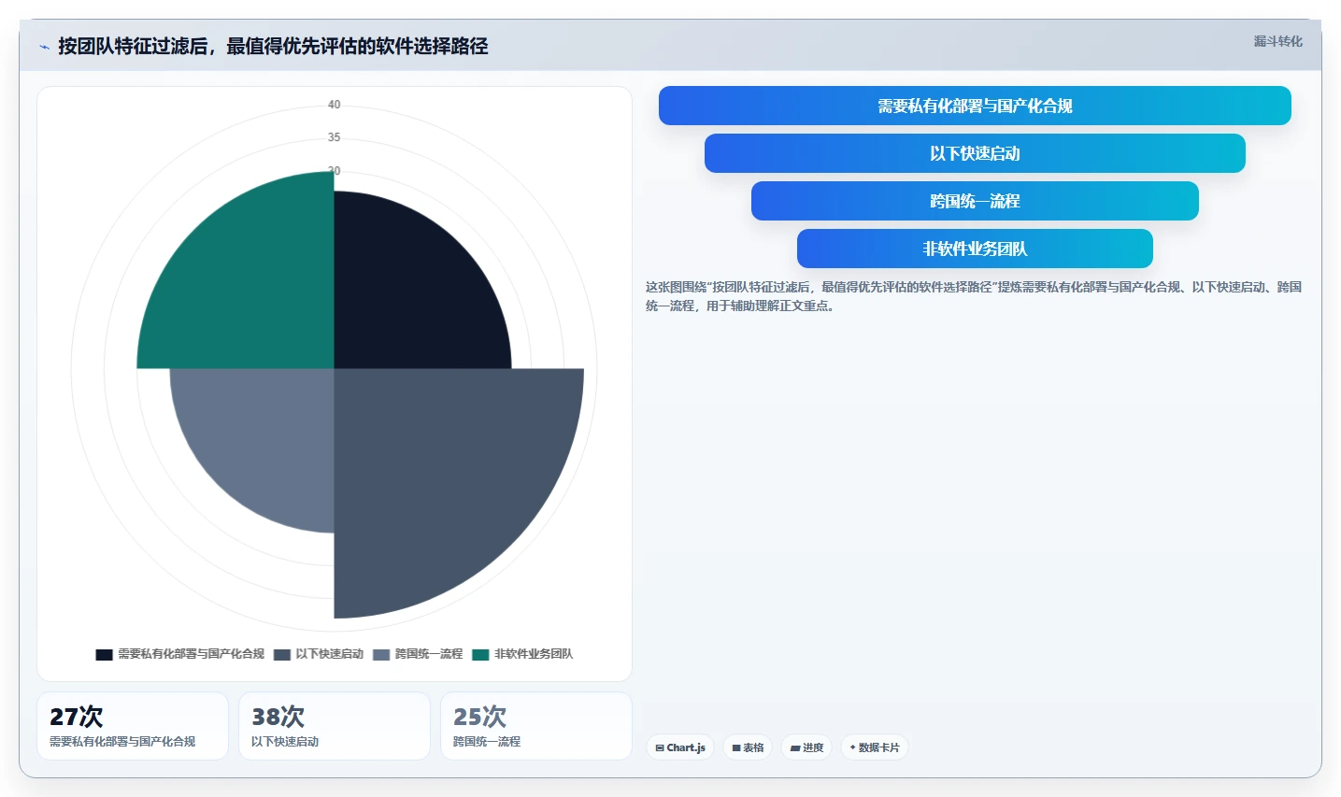Screen dimensions: 1341x797
Task: Click the icon in the Chart.js tag
Action: 660,747
